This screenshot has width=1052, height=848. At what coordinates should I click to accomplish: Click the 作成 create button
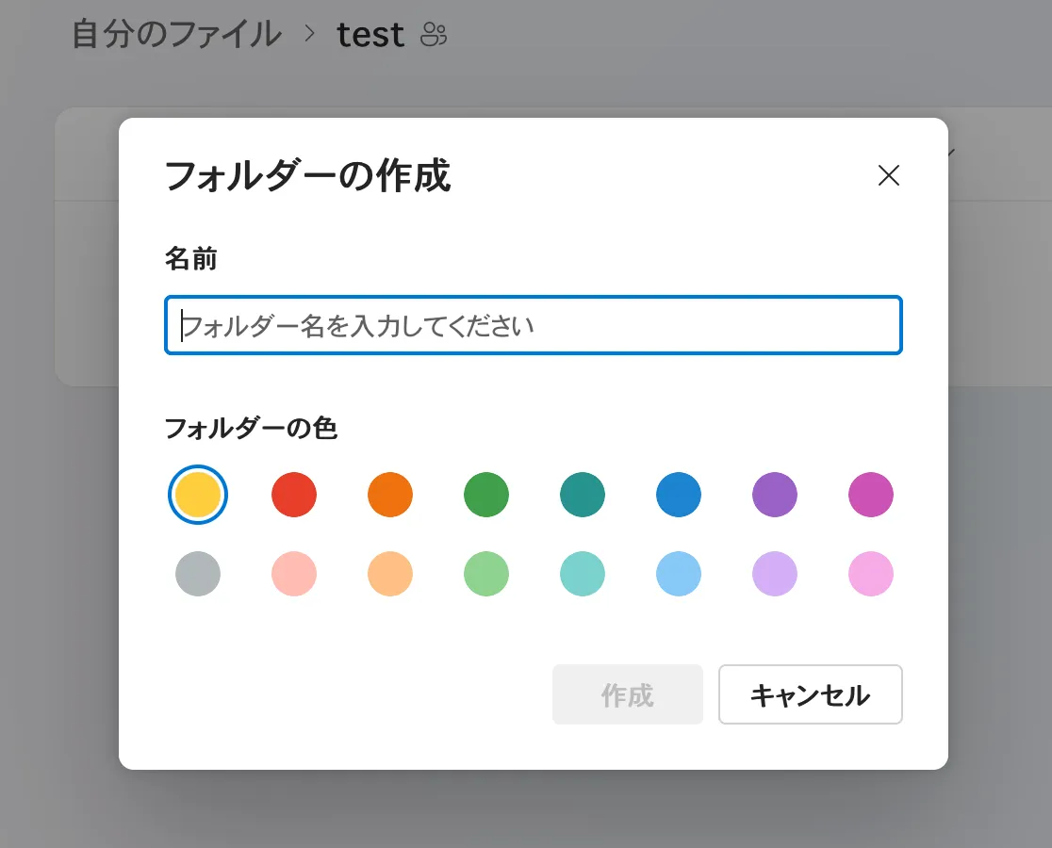(x=628, y=695)
